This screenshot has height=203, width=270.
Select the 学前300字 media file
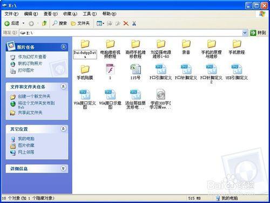coord(160,99)
